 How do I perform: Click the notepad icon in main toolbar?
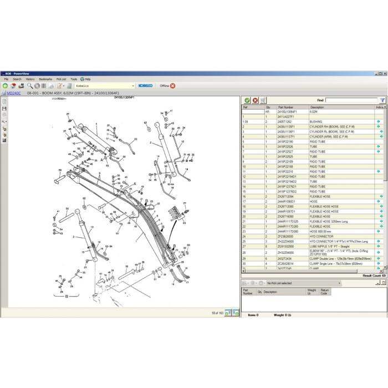tap(59, 86)
